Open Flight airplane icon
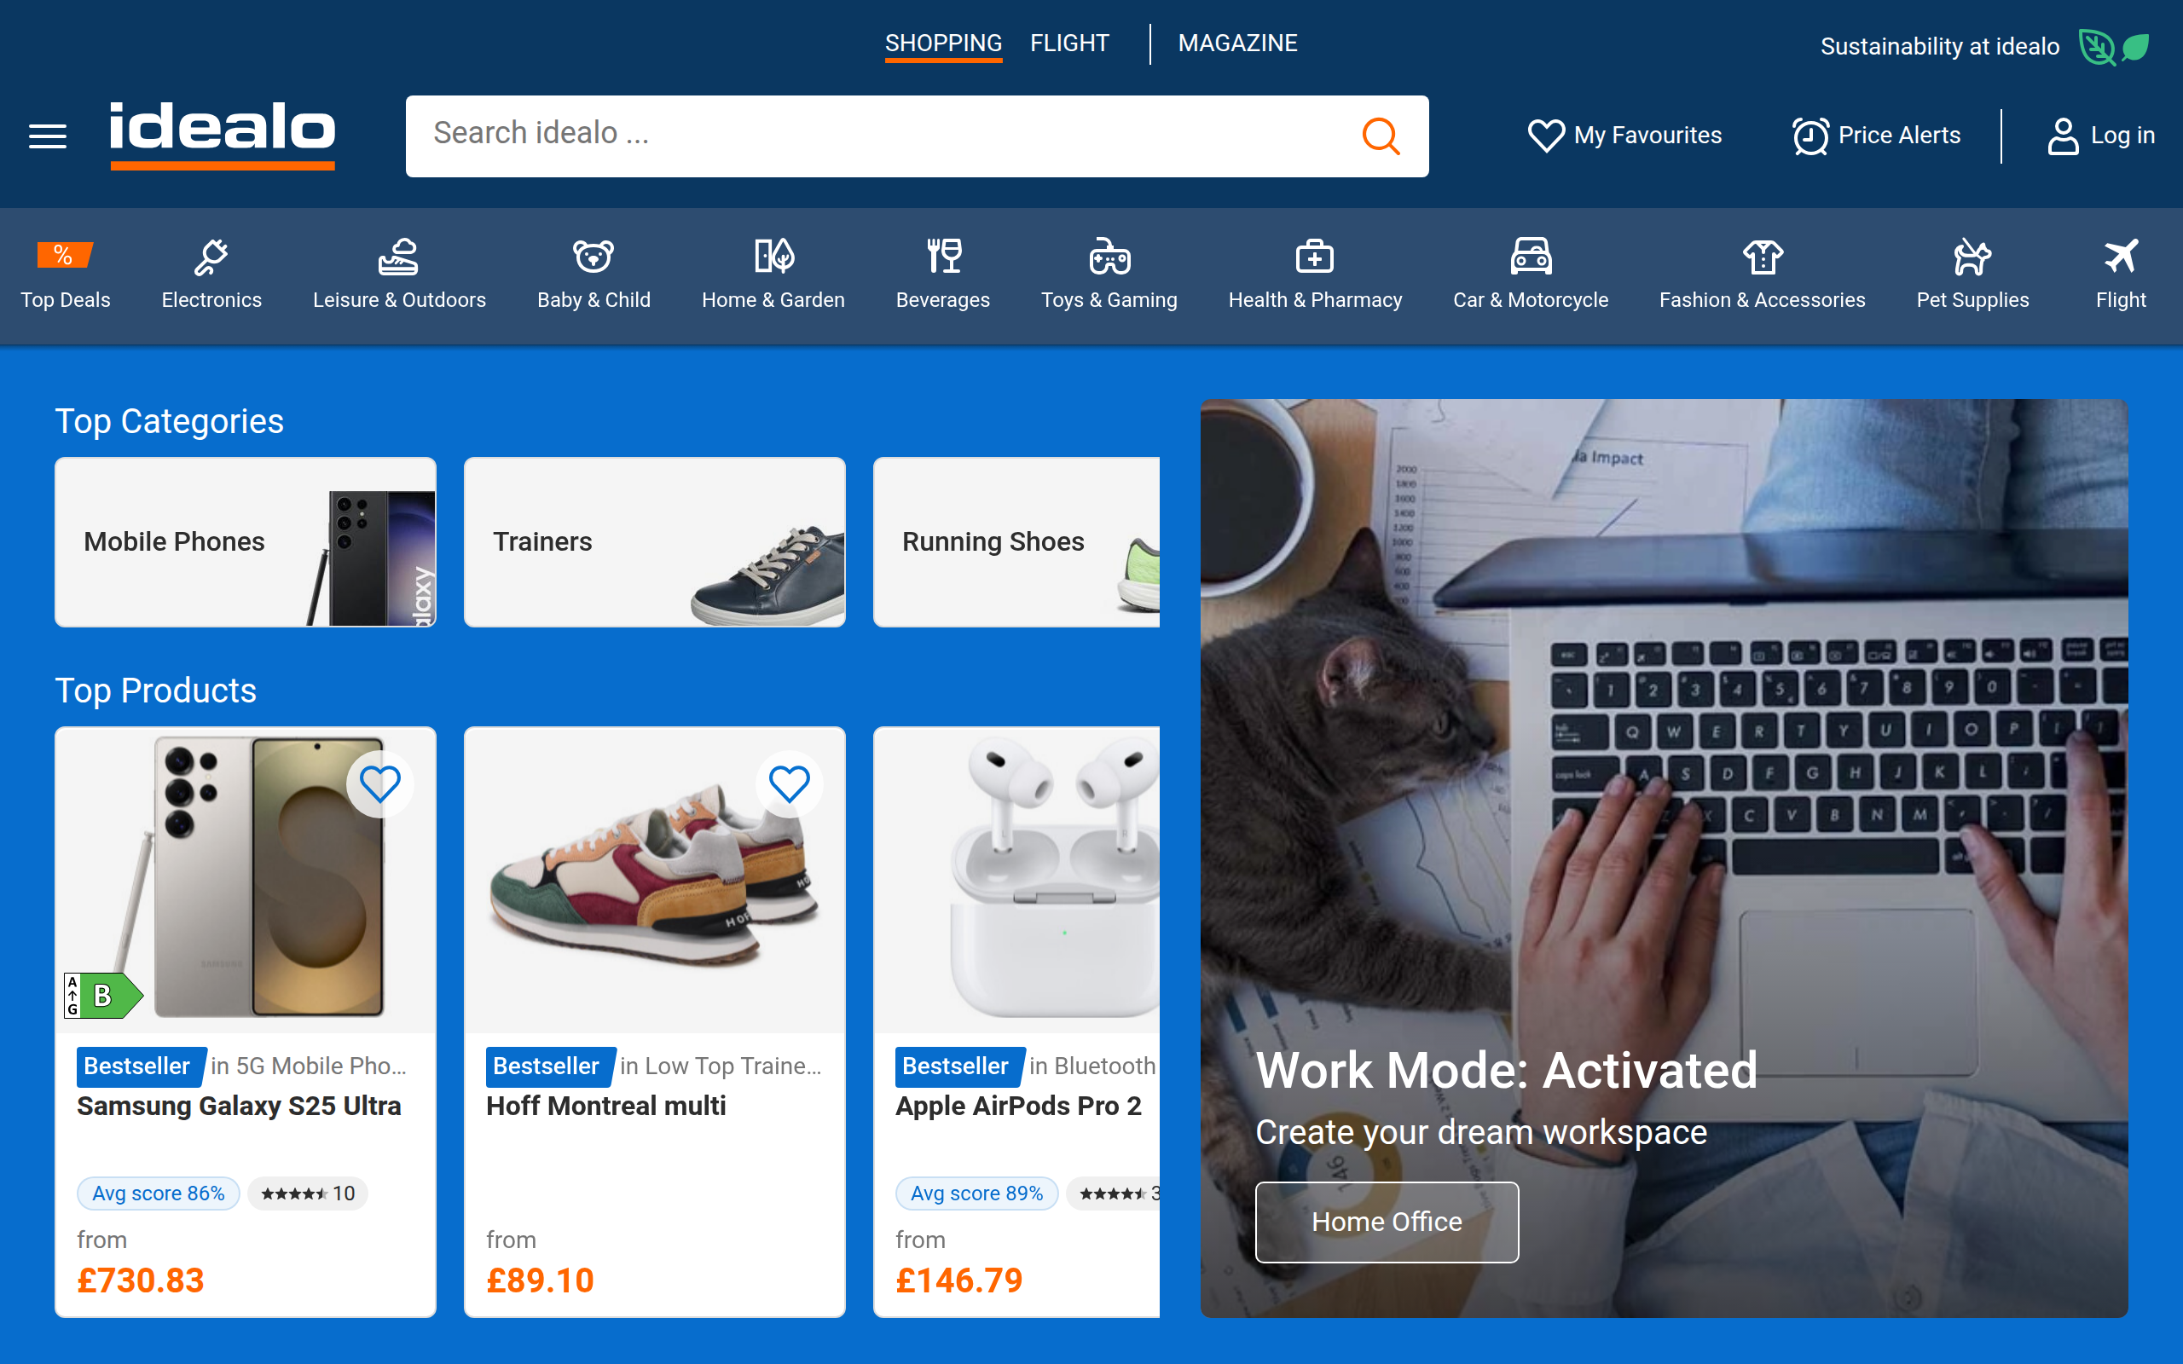Screen dimensions: 2183x1364 pos(2121,257)
